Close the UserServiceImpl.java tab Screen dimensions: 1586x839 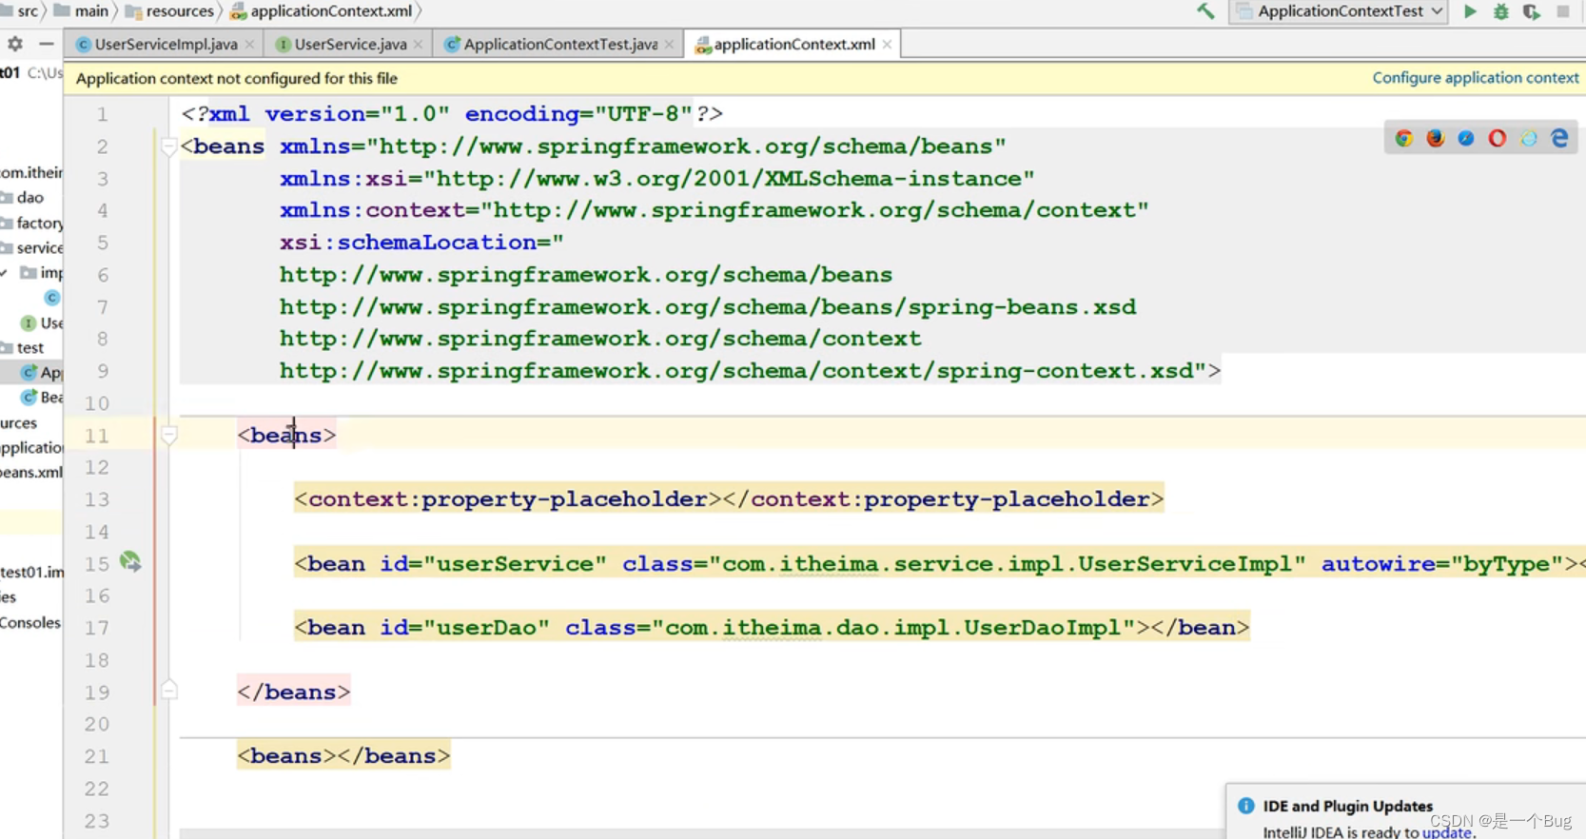click(x=249, y=45)
